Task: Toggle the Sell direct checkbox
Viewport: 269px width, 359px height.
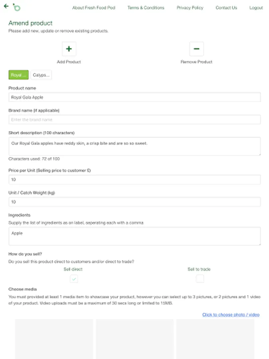Action: (74, 279)
